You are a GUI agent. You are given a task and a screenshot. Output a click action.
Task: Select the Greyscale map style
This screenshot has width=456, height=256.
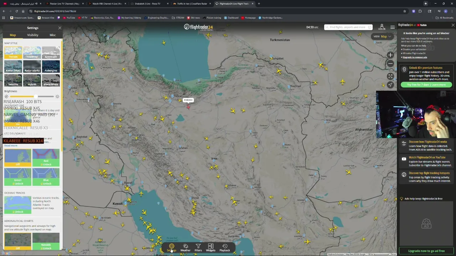51,53
